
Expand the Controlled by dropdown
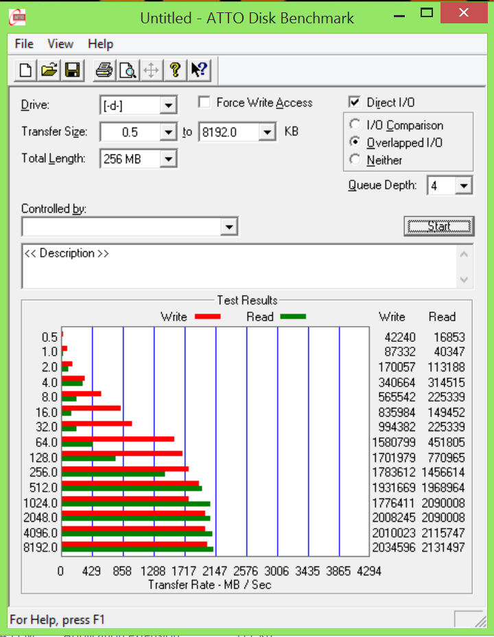pos(229,227)
